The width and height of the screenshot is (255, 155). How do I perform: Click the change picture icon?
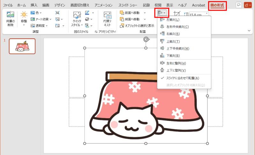(x=58, y=19)
